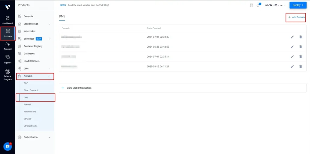
Task: Expand the Orchestration chevron
Action: click(x=49, y=137)
